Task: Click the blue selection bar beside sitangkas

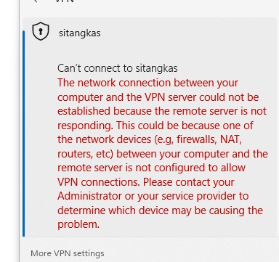Action: [x=23, y=134]
